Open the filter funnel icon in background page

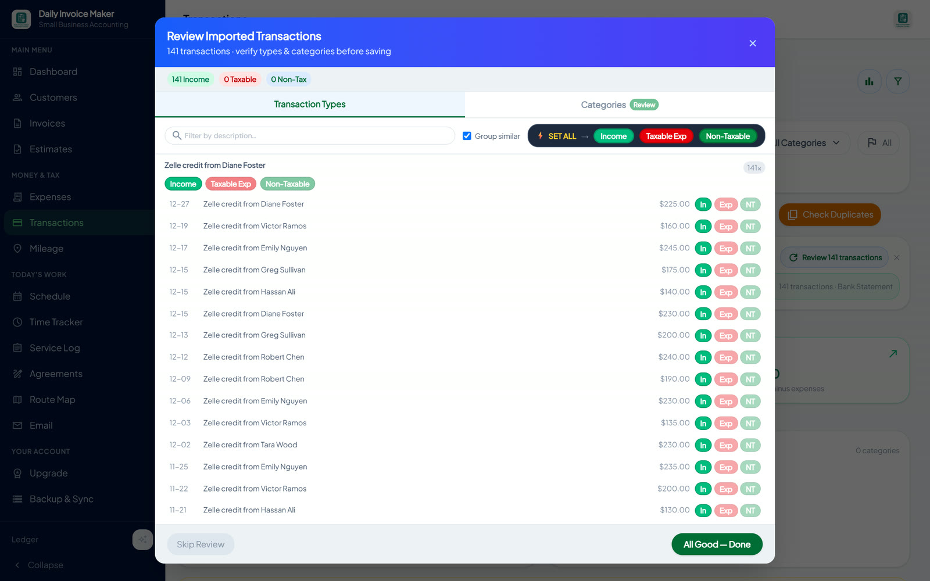point(898,81)
